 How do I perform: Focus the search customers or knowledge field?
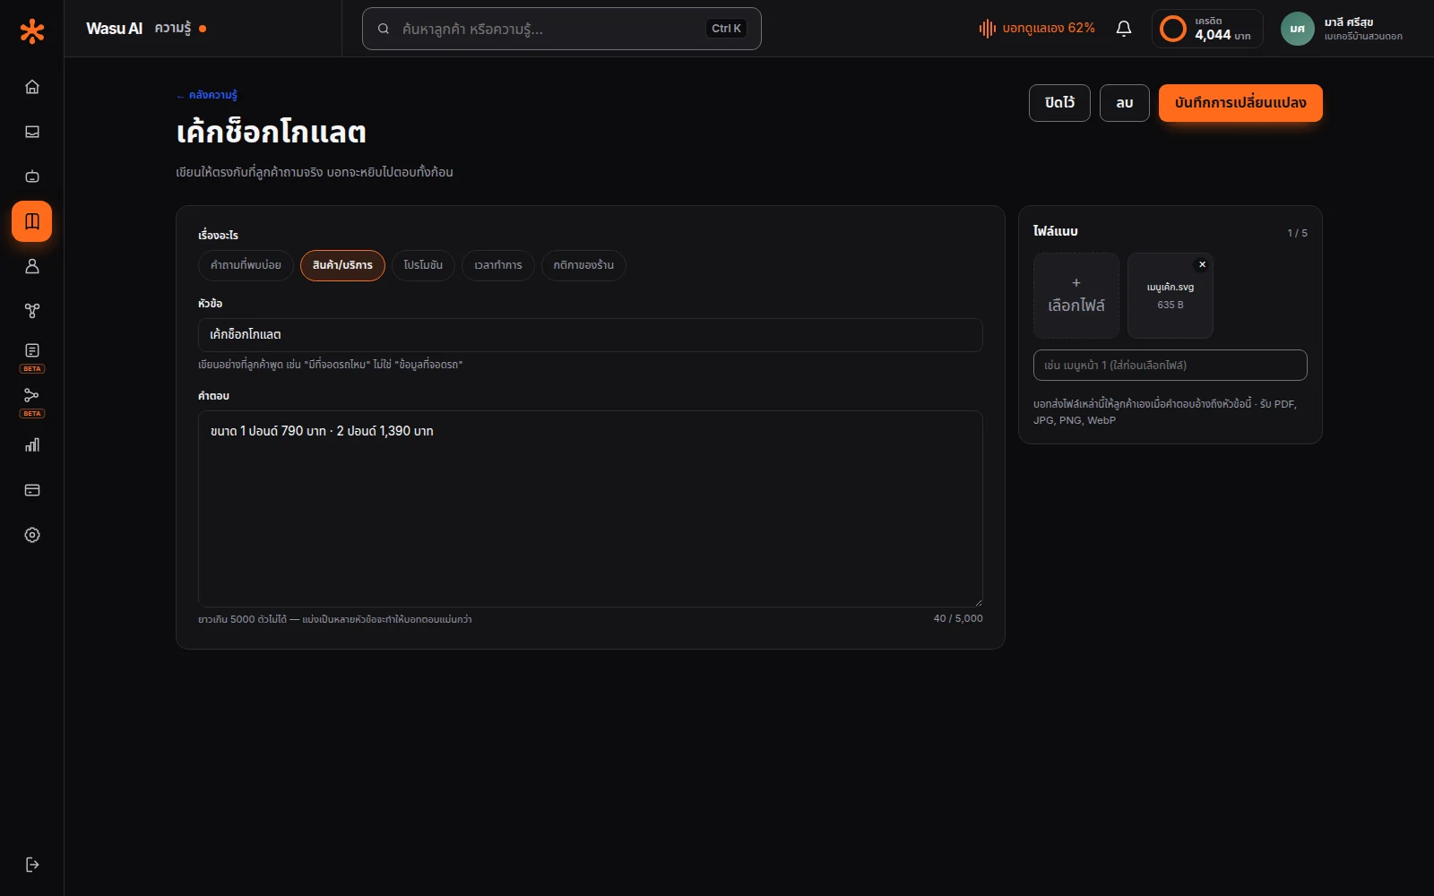pyautogui.click(x=562, y=29)
